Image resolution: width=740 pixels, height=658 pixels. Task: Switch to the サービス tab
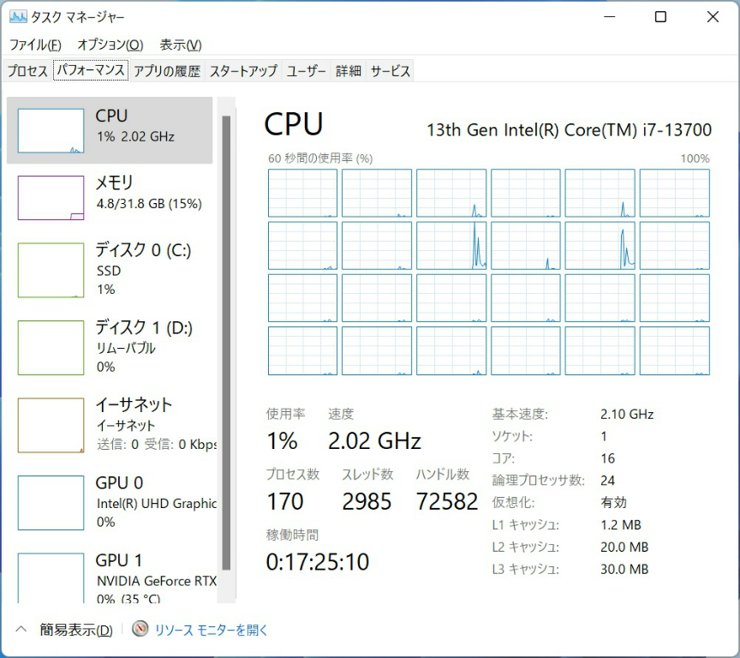pos(391,71)
